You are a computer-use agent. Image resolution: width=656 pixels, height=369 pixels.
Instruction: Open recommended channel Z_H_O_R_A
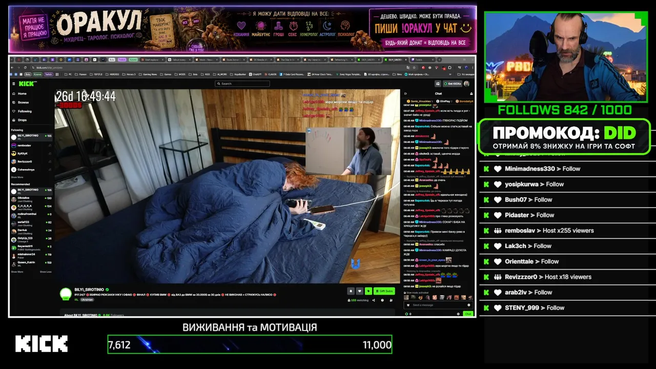point(32,207)
